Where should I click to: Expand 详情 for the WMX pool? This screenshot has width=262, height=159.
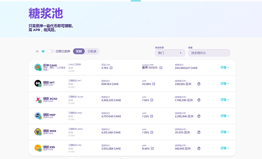click(225, 132)
